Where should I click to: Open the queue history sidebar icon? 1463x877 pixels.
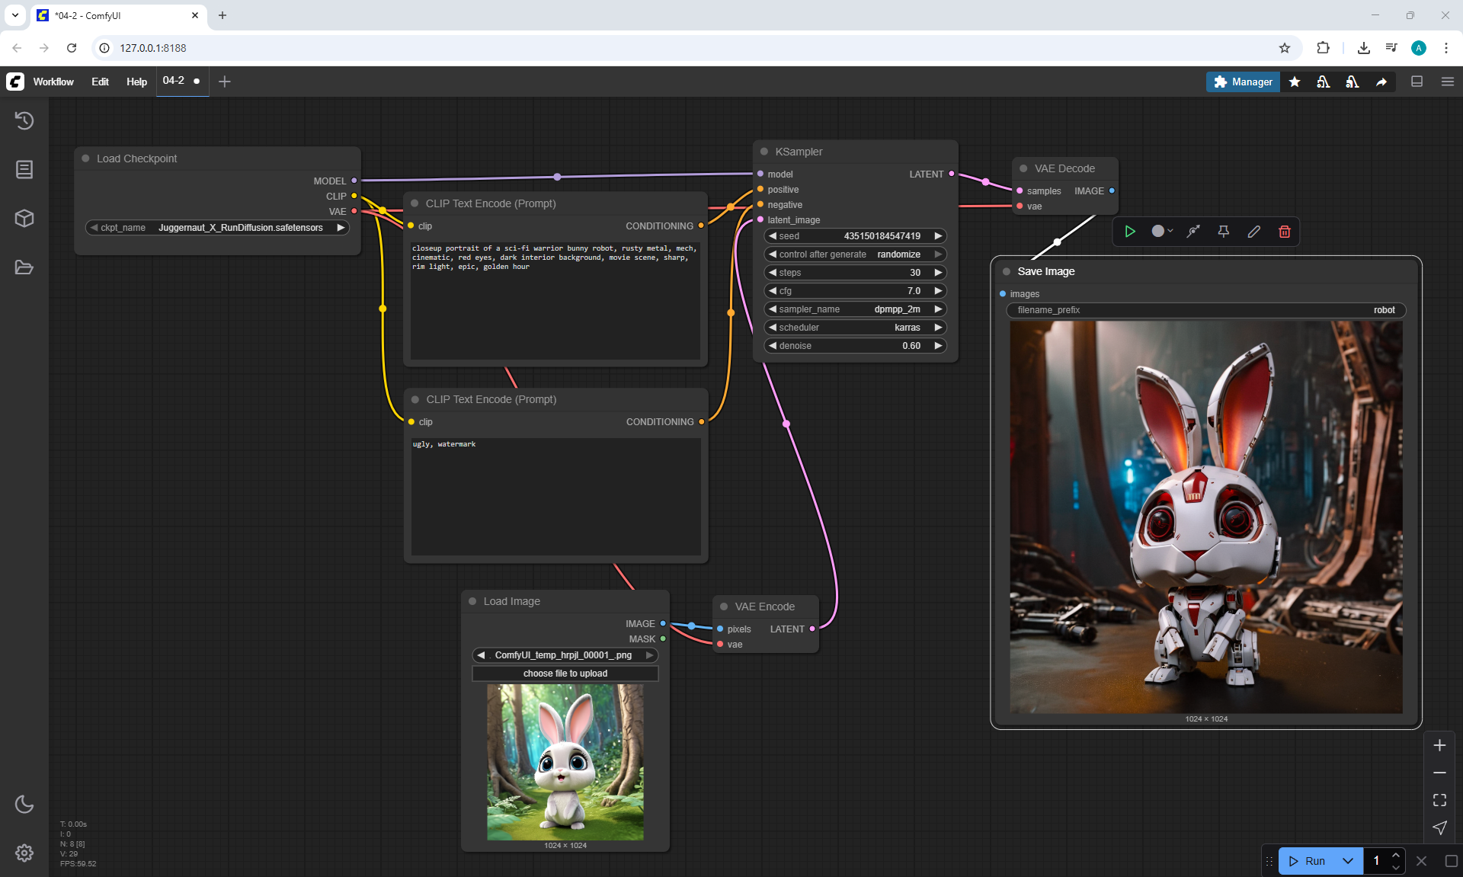coord(24,120)
